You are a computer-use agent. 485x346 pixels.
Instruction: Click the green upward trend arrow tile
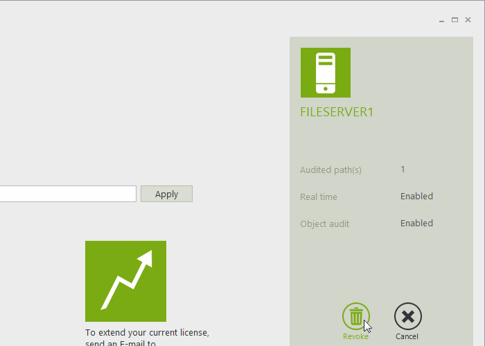[x=125, y=281]
